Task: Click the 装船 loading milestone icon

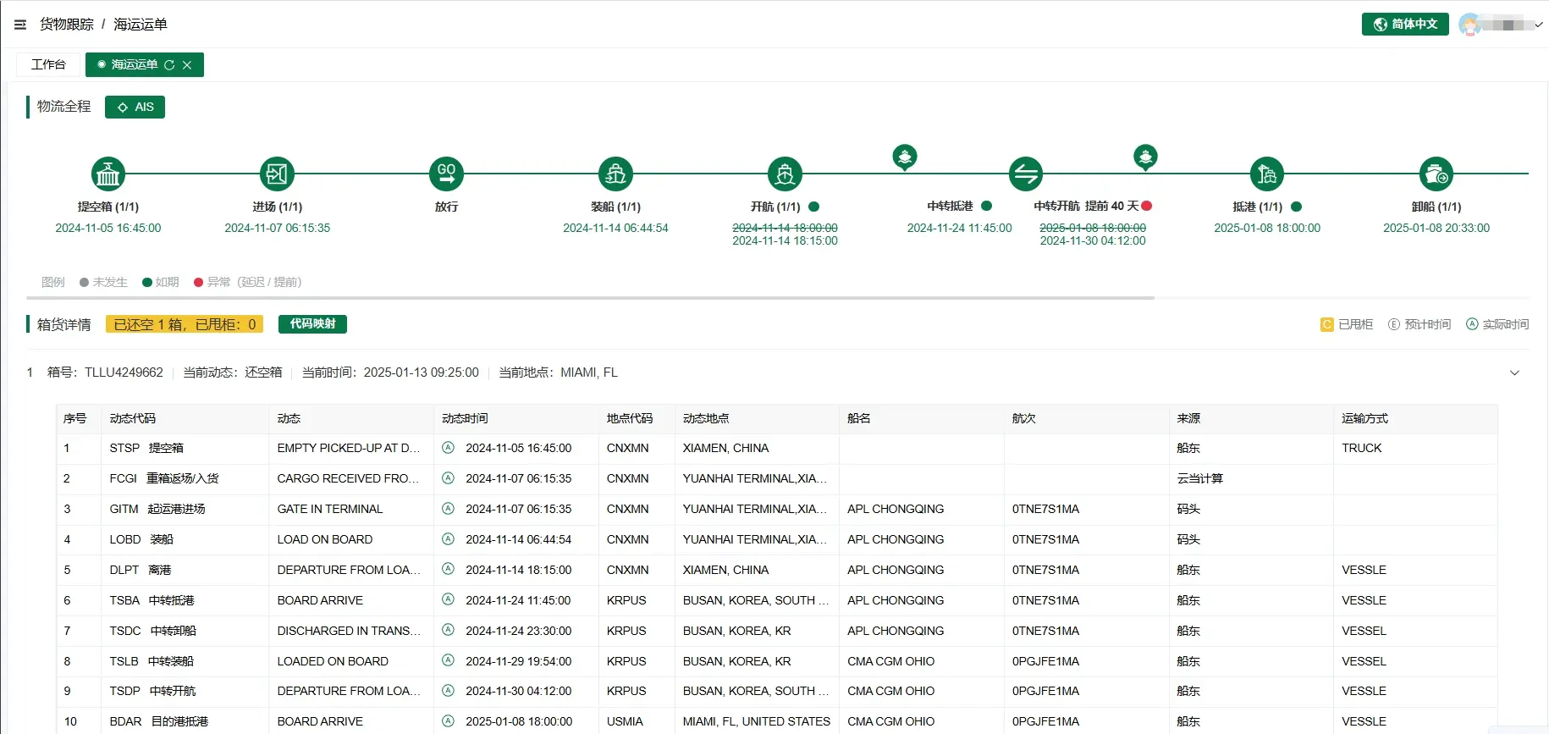Action: [615, 174]
